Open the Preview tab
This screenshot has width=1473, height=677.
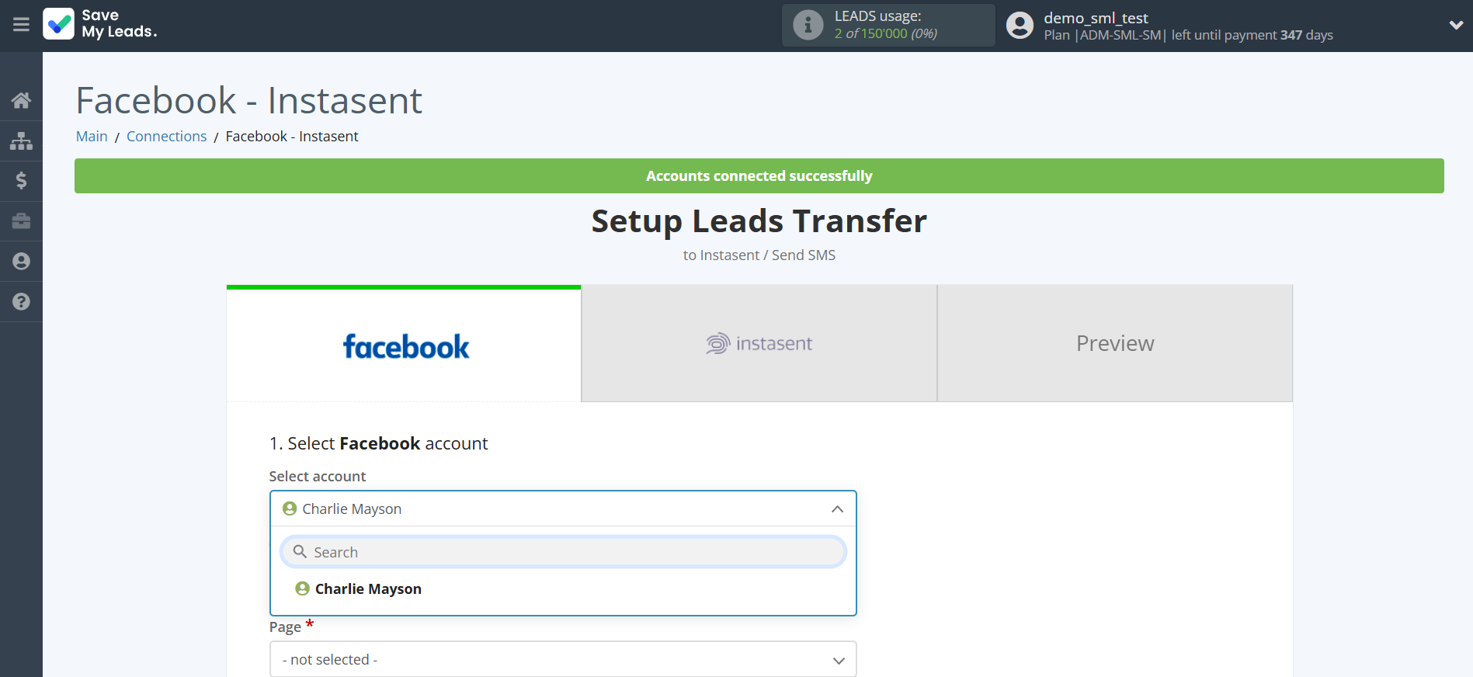(1114, 344)
